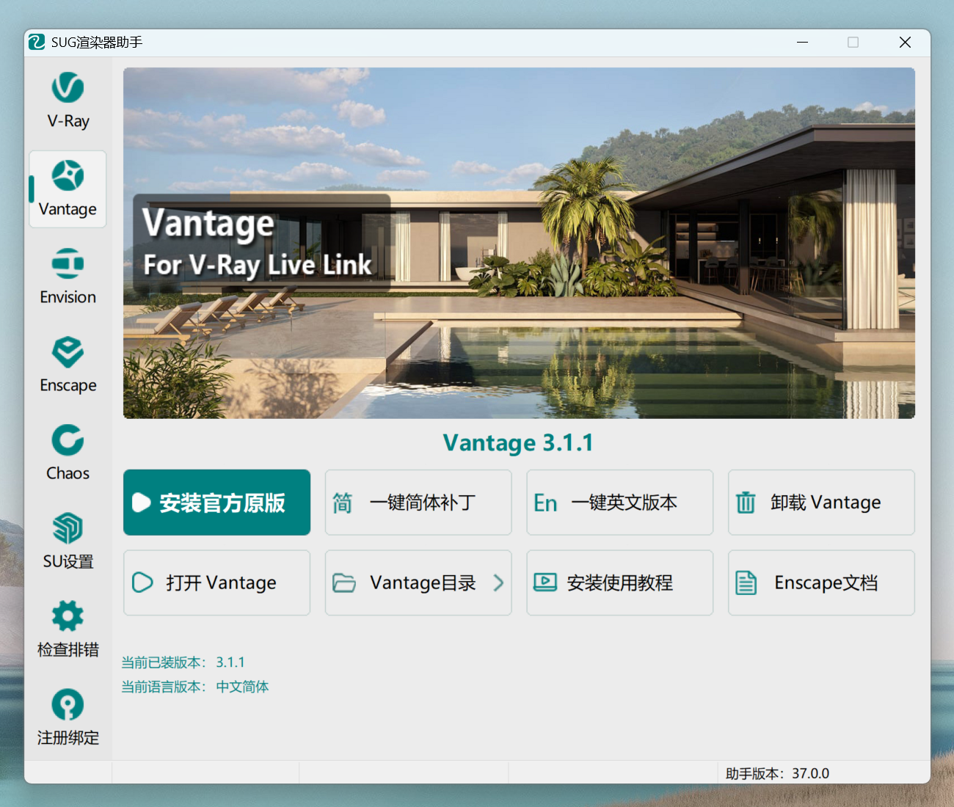
Task: Click the folder icon on Vantage目录
Action: (x=343, y=583)
